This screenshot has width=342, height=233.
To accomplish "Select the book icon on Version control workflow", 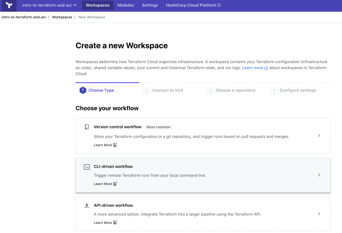I will coord(87,127).
